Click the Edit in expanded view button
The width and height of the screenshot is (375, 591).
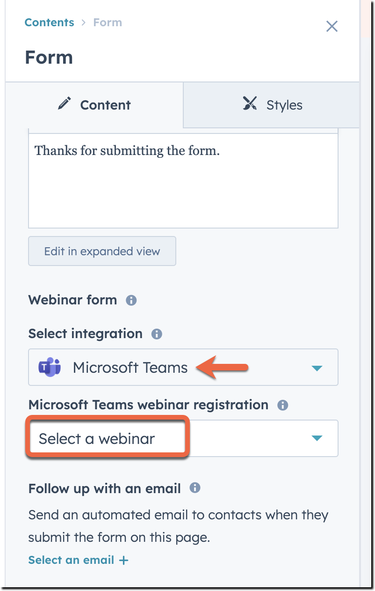point(102,251)
